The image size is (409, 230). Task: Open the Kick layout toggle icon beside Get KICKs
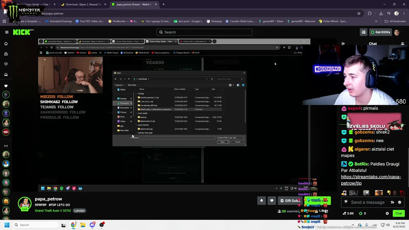[364, 32]
